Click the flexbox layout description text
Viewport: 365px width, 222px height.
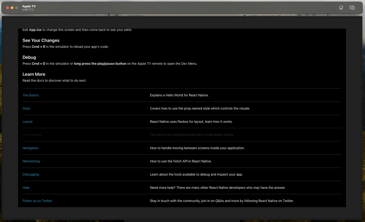(191, 121)
